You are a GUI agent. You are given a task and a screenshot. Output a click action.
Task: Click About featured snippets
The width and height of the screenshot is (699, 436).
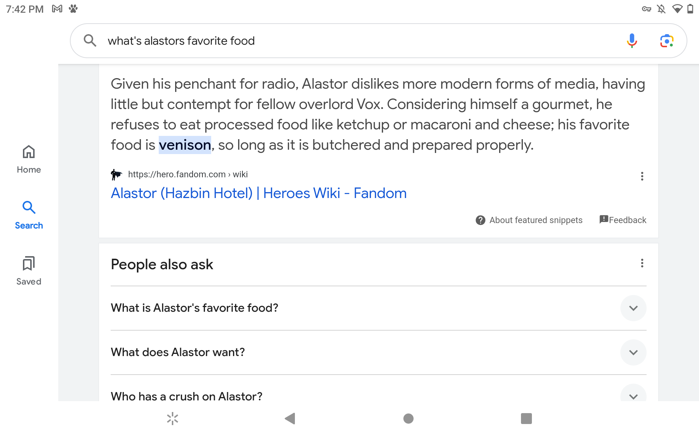(529, 220)
